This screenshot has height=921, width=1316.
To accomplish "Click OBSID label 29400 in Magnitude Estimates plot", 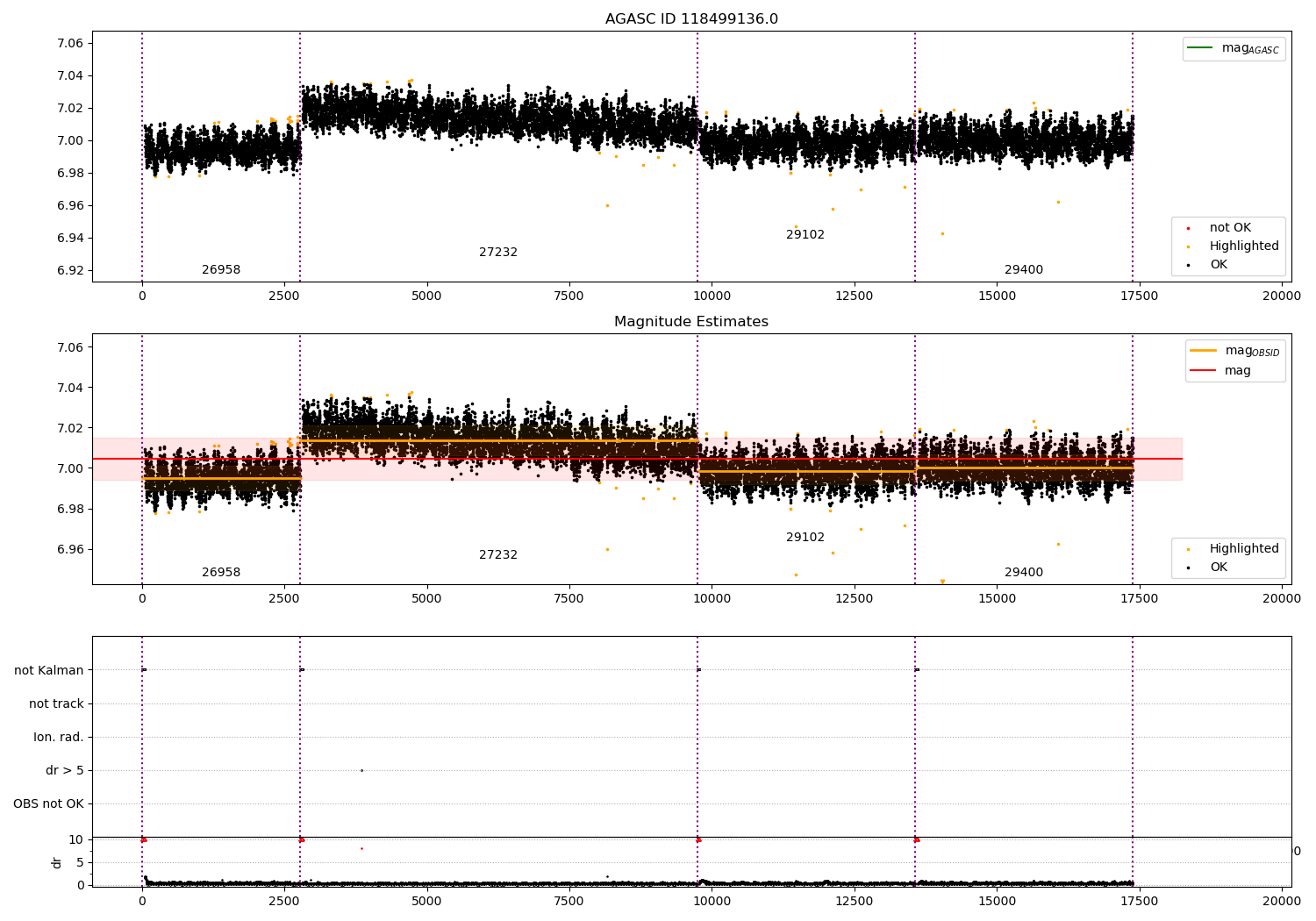I will (1024, 573).
